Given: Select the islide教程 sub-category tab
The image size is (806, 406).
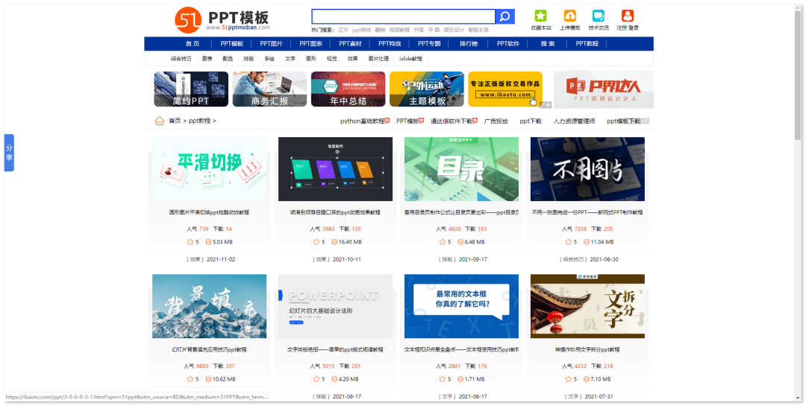Looking at the screenshot, I should tap(410, 59).
